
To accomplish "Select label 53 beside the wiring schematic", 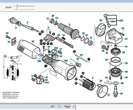I will click(5, 56).
